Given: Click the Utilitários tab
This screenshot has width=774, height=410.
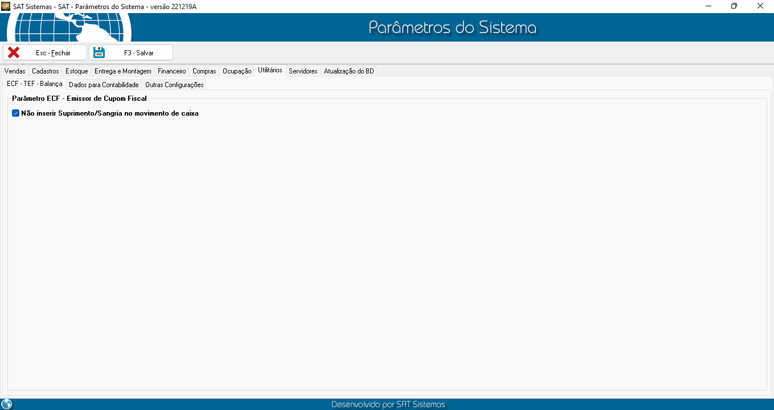Looking at the screenshot, I should 270,71.
